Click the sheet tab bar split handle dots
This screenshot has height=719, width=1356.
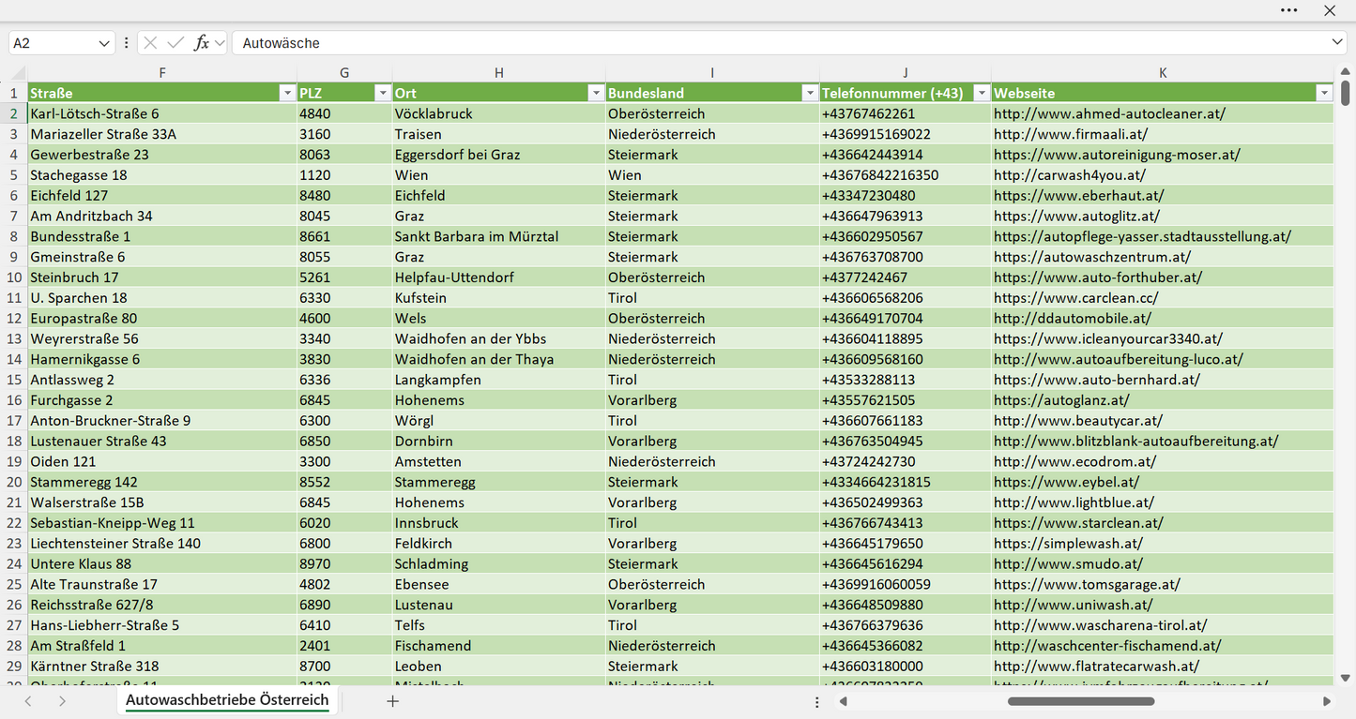817,701
